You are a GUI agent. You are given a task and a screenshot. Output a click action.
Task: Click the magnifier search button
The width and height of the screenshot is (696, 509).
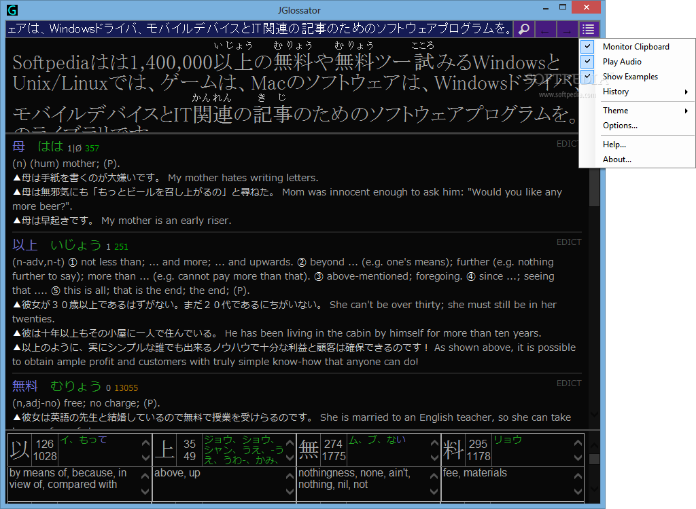coord(524,29)
